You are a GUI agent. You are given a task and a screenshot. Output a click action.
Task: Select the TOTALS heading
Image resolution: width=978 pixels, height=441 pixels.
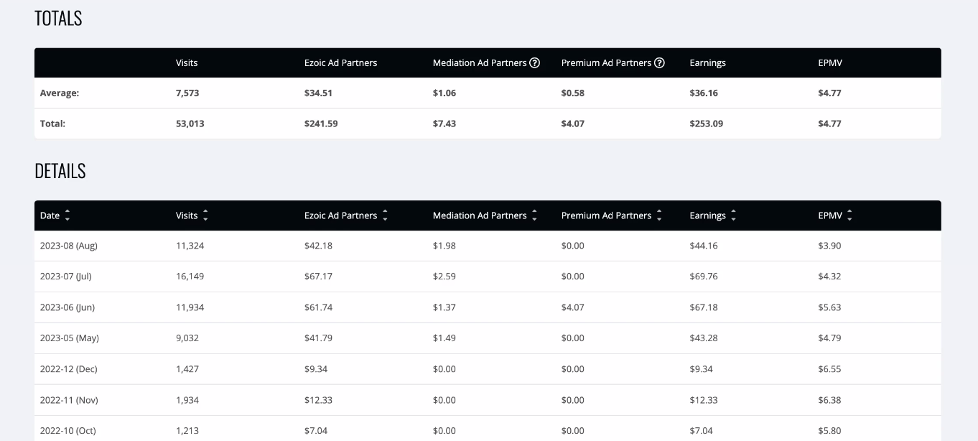58,19
